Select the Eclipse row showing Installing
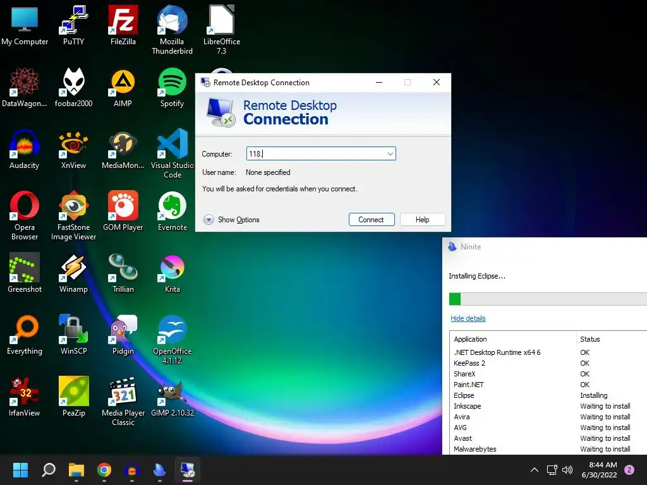This screenshot has height=485, width=647. pos(549,395)
